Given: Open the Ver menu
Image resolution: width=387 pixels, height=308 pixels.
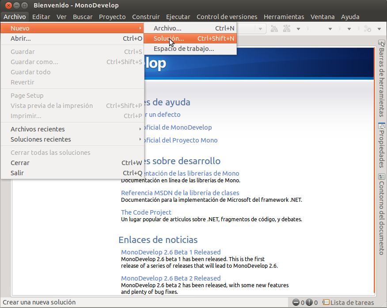Looking at the screenshot, I should (x=61, y=17).
